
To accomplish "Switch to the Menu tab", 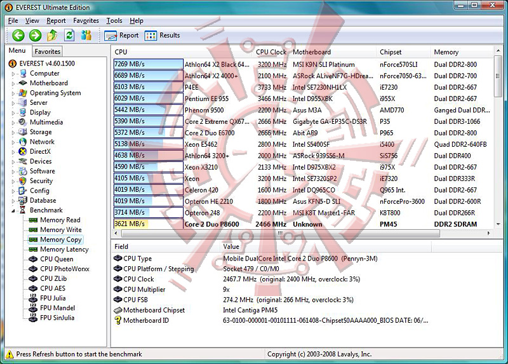I will coord(17,51).
